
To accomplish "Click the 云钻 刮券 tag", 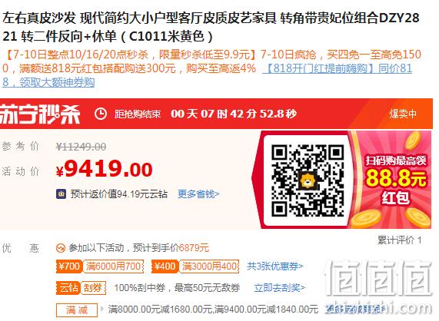I will (81, 287).
